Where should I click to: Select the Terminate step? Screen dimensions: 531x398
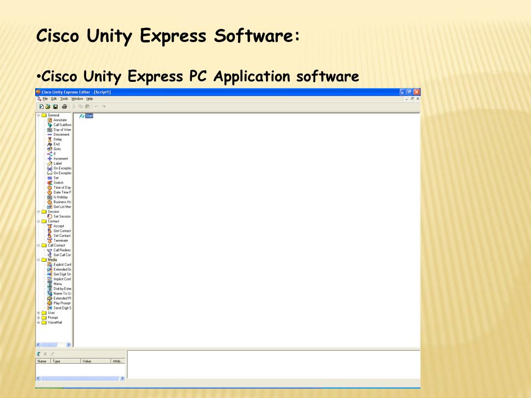click(58, 240)
